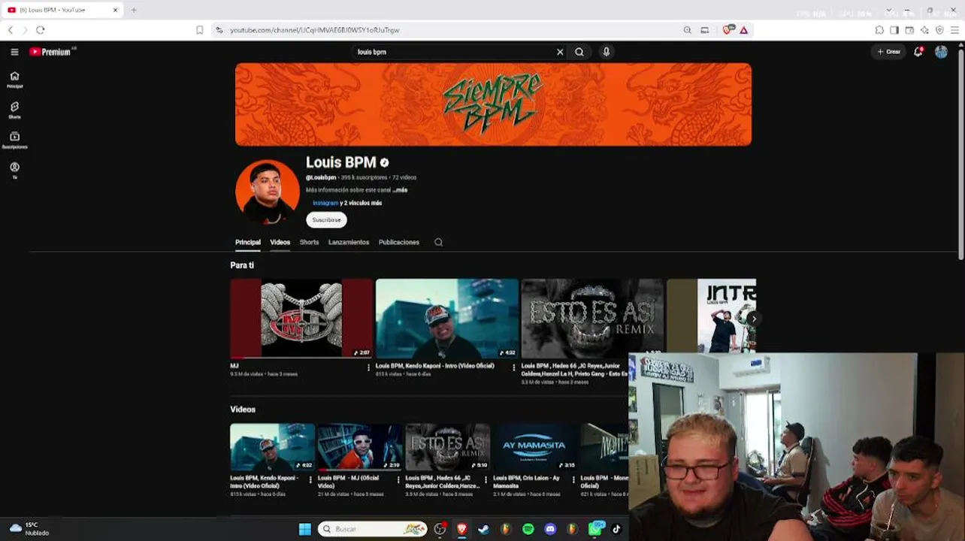Open options menu for MJ video
965x541 pixels.
(368, 367)
